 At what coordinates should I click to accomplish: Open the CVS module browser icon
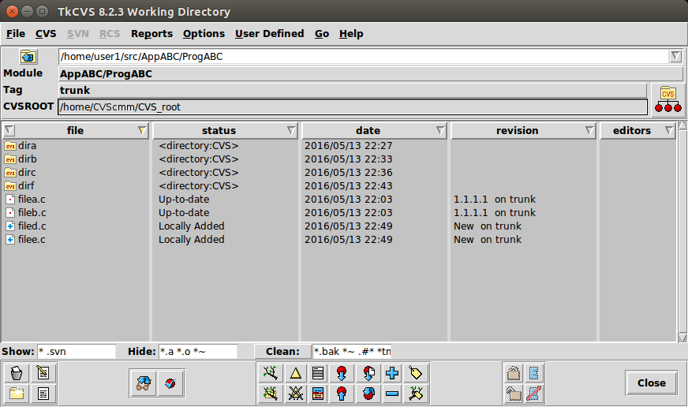[667, 99]
